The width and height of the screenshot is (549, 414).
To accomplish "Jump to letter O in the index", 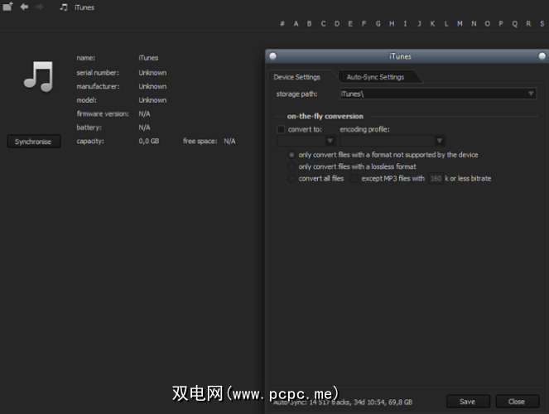I will click(487, 24).
